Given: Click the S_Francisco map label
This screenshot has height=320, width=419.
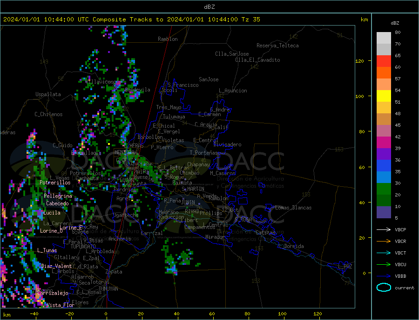Looking at the screenshot, I should 183,85.
